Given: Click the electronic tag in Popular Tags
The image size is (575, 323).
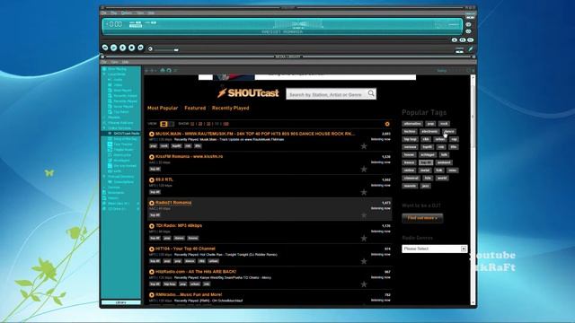Looking at the screenshot, I should click(x=429, y=132).
